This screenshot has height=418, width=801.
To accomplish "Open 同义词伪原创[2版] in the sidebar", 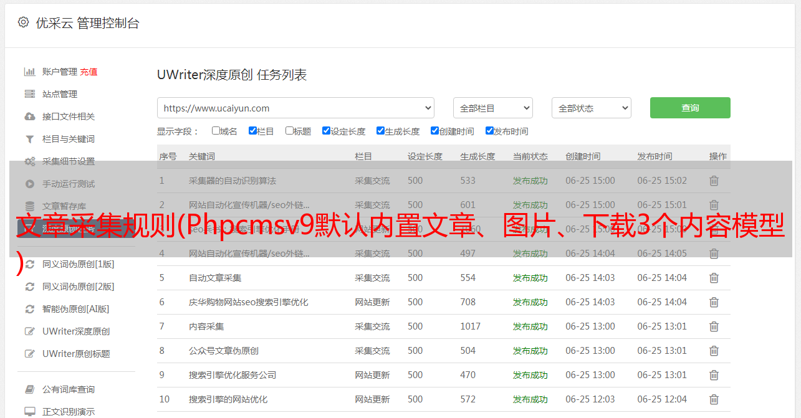I will pos(78,287).
